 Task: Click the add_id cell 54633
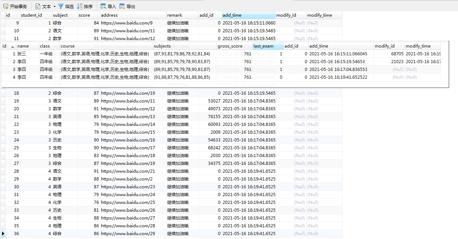pyautogui.click(x=210, y=140)
